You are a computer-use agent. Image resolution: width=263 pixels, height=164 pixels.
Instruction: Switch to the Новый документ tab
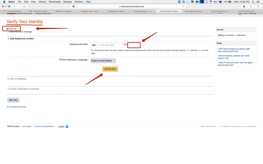tap(143, 11)
